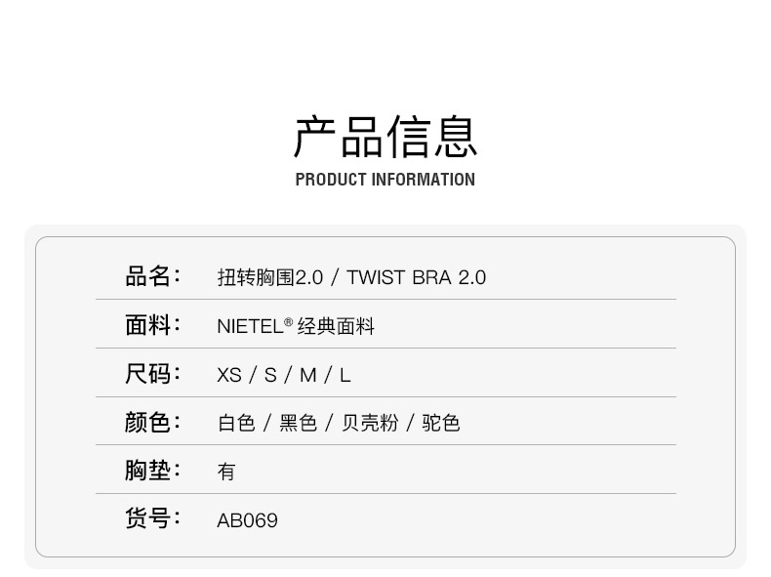Pick the 贝壳粉 color option text
The height and width of the screenshot is (577, 771).
point(370,423)
